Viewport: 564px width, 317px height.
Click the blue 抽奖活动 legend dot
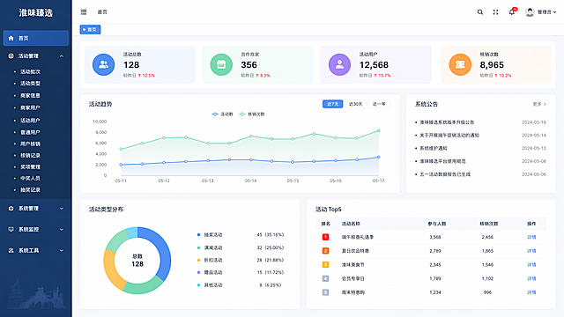coord(198,235)
